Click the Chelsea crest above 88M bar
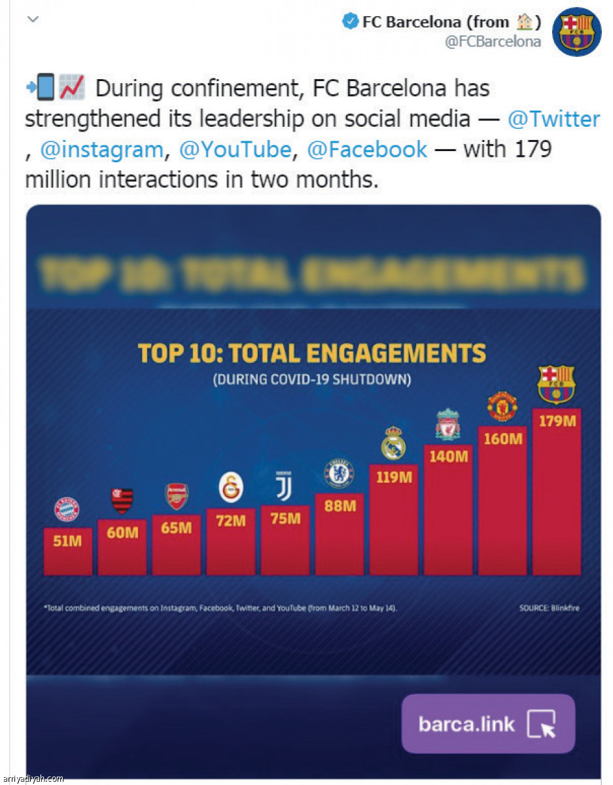 point(339,474)
